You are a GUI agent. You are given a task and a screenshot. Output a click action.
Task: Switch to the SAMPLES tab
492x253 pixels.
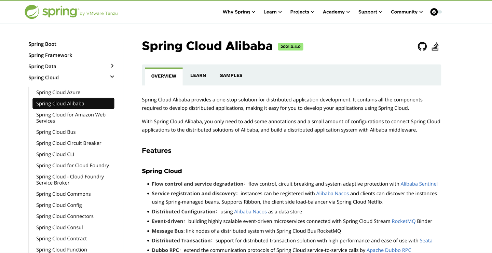231,75
